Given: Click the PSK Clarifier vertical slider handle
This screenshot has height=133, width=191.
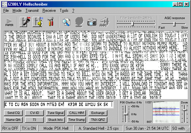Looking at the screenshot, I should coord(126,114).
